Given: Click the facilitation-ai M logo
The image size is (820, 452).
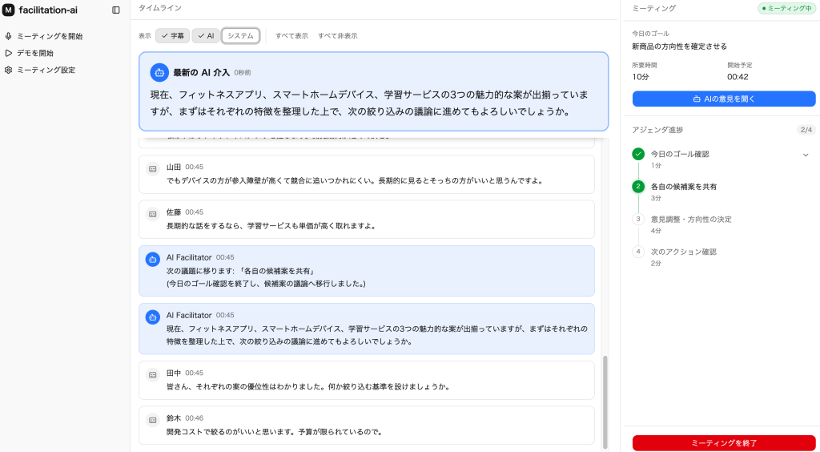Looking at the screenshot, I should click(8, 10).
